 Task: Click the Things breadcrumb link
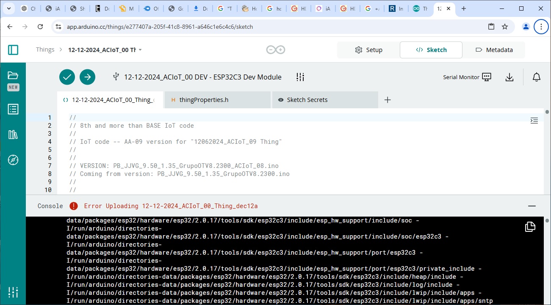click(x=45, y=49)
